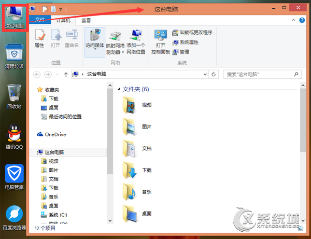This screenshot has height=239, width=311.
Task: Click the 重命名 rename ribbon button
Action: (x=72, y=39)
